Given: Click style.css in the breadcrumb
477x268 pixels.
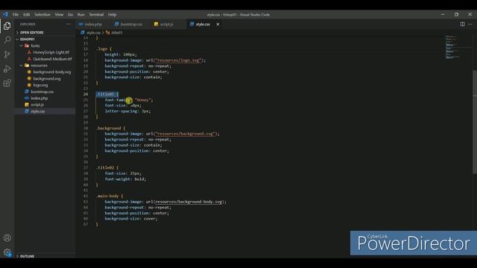Looking at the screenshot, I should point(93,33).
